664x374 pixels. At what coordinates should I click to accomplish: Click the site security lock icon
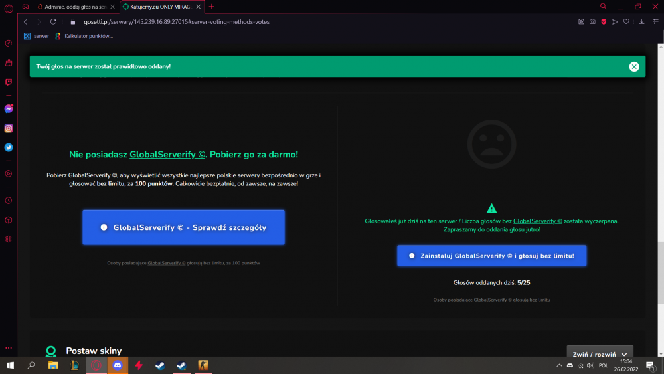tap(73, 22)
